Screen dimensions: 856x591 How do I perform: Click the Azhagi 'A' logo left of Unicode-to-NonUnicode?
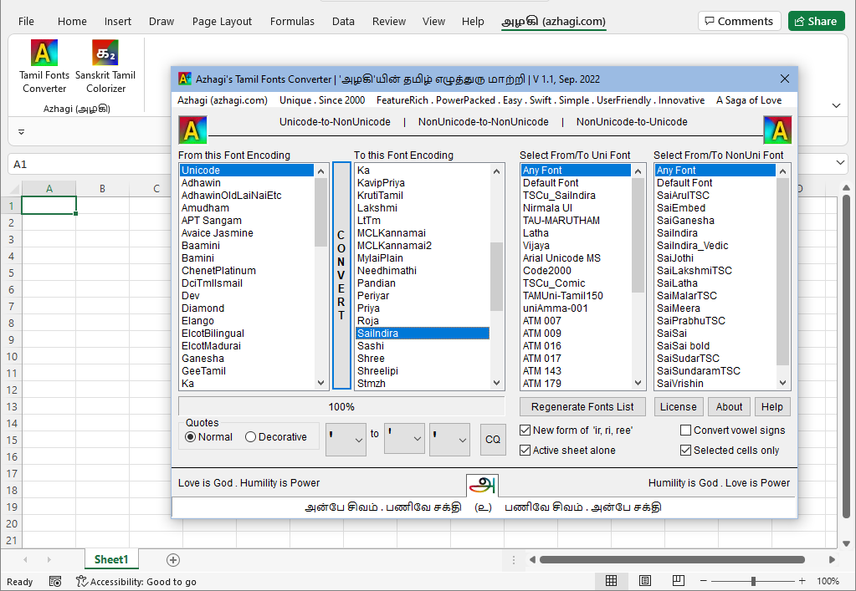(x=192, y=130)
